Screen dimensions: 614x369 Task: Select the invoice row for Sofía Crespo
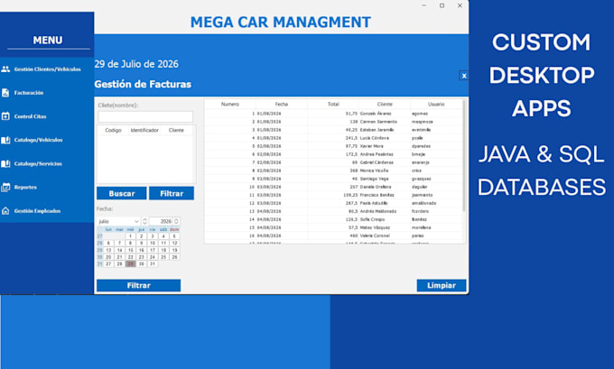pos(333,219)
